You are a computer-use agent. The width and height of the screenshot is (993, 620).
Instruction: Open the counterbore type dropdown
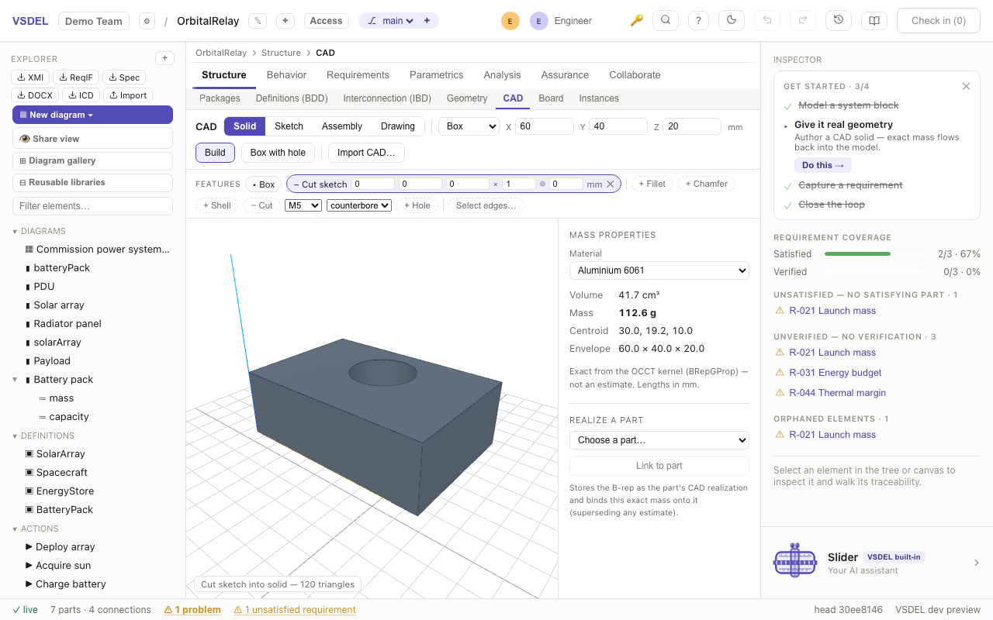tap(358, 205)
